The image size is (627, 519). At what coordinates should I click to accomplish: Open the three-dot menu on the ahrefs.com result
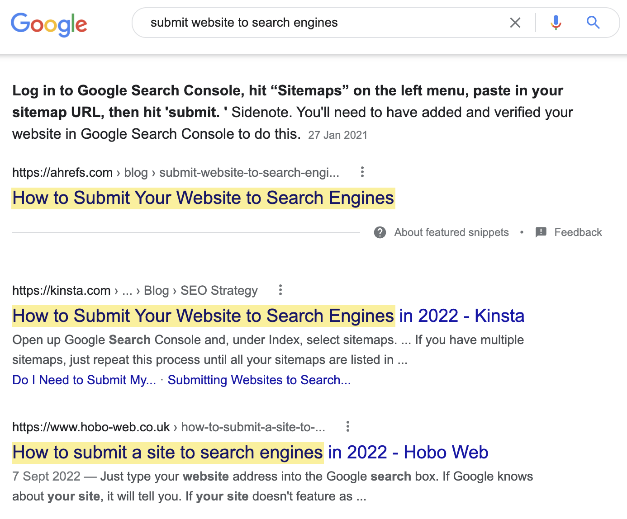(362, 172)
